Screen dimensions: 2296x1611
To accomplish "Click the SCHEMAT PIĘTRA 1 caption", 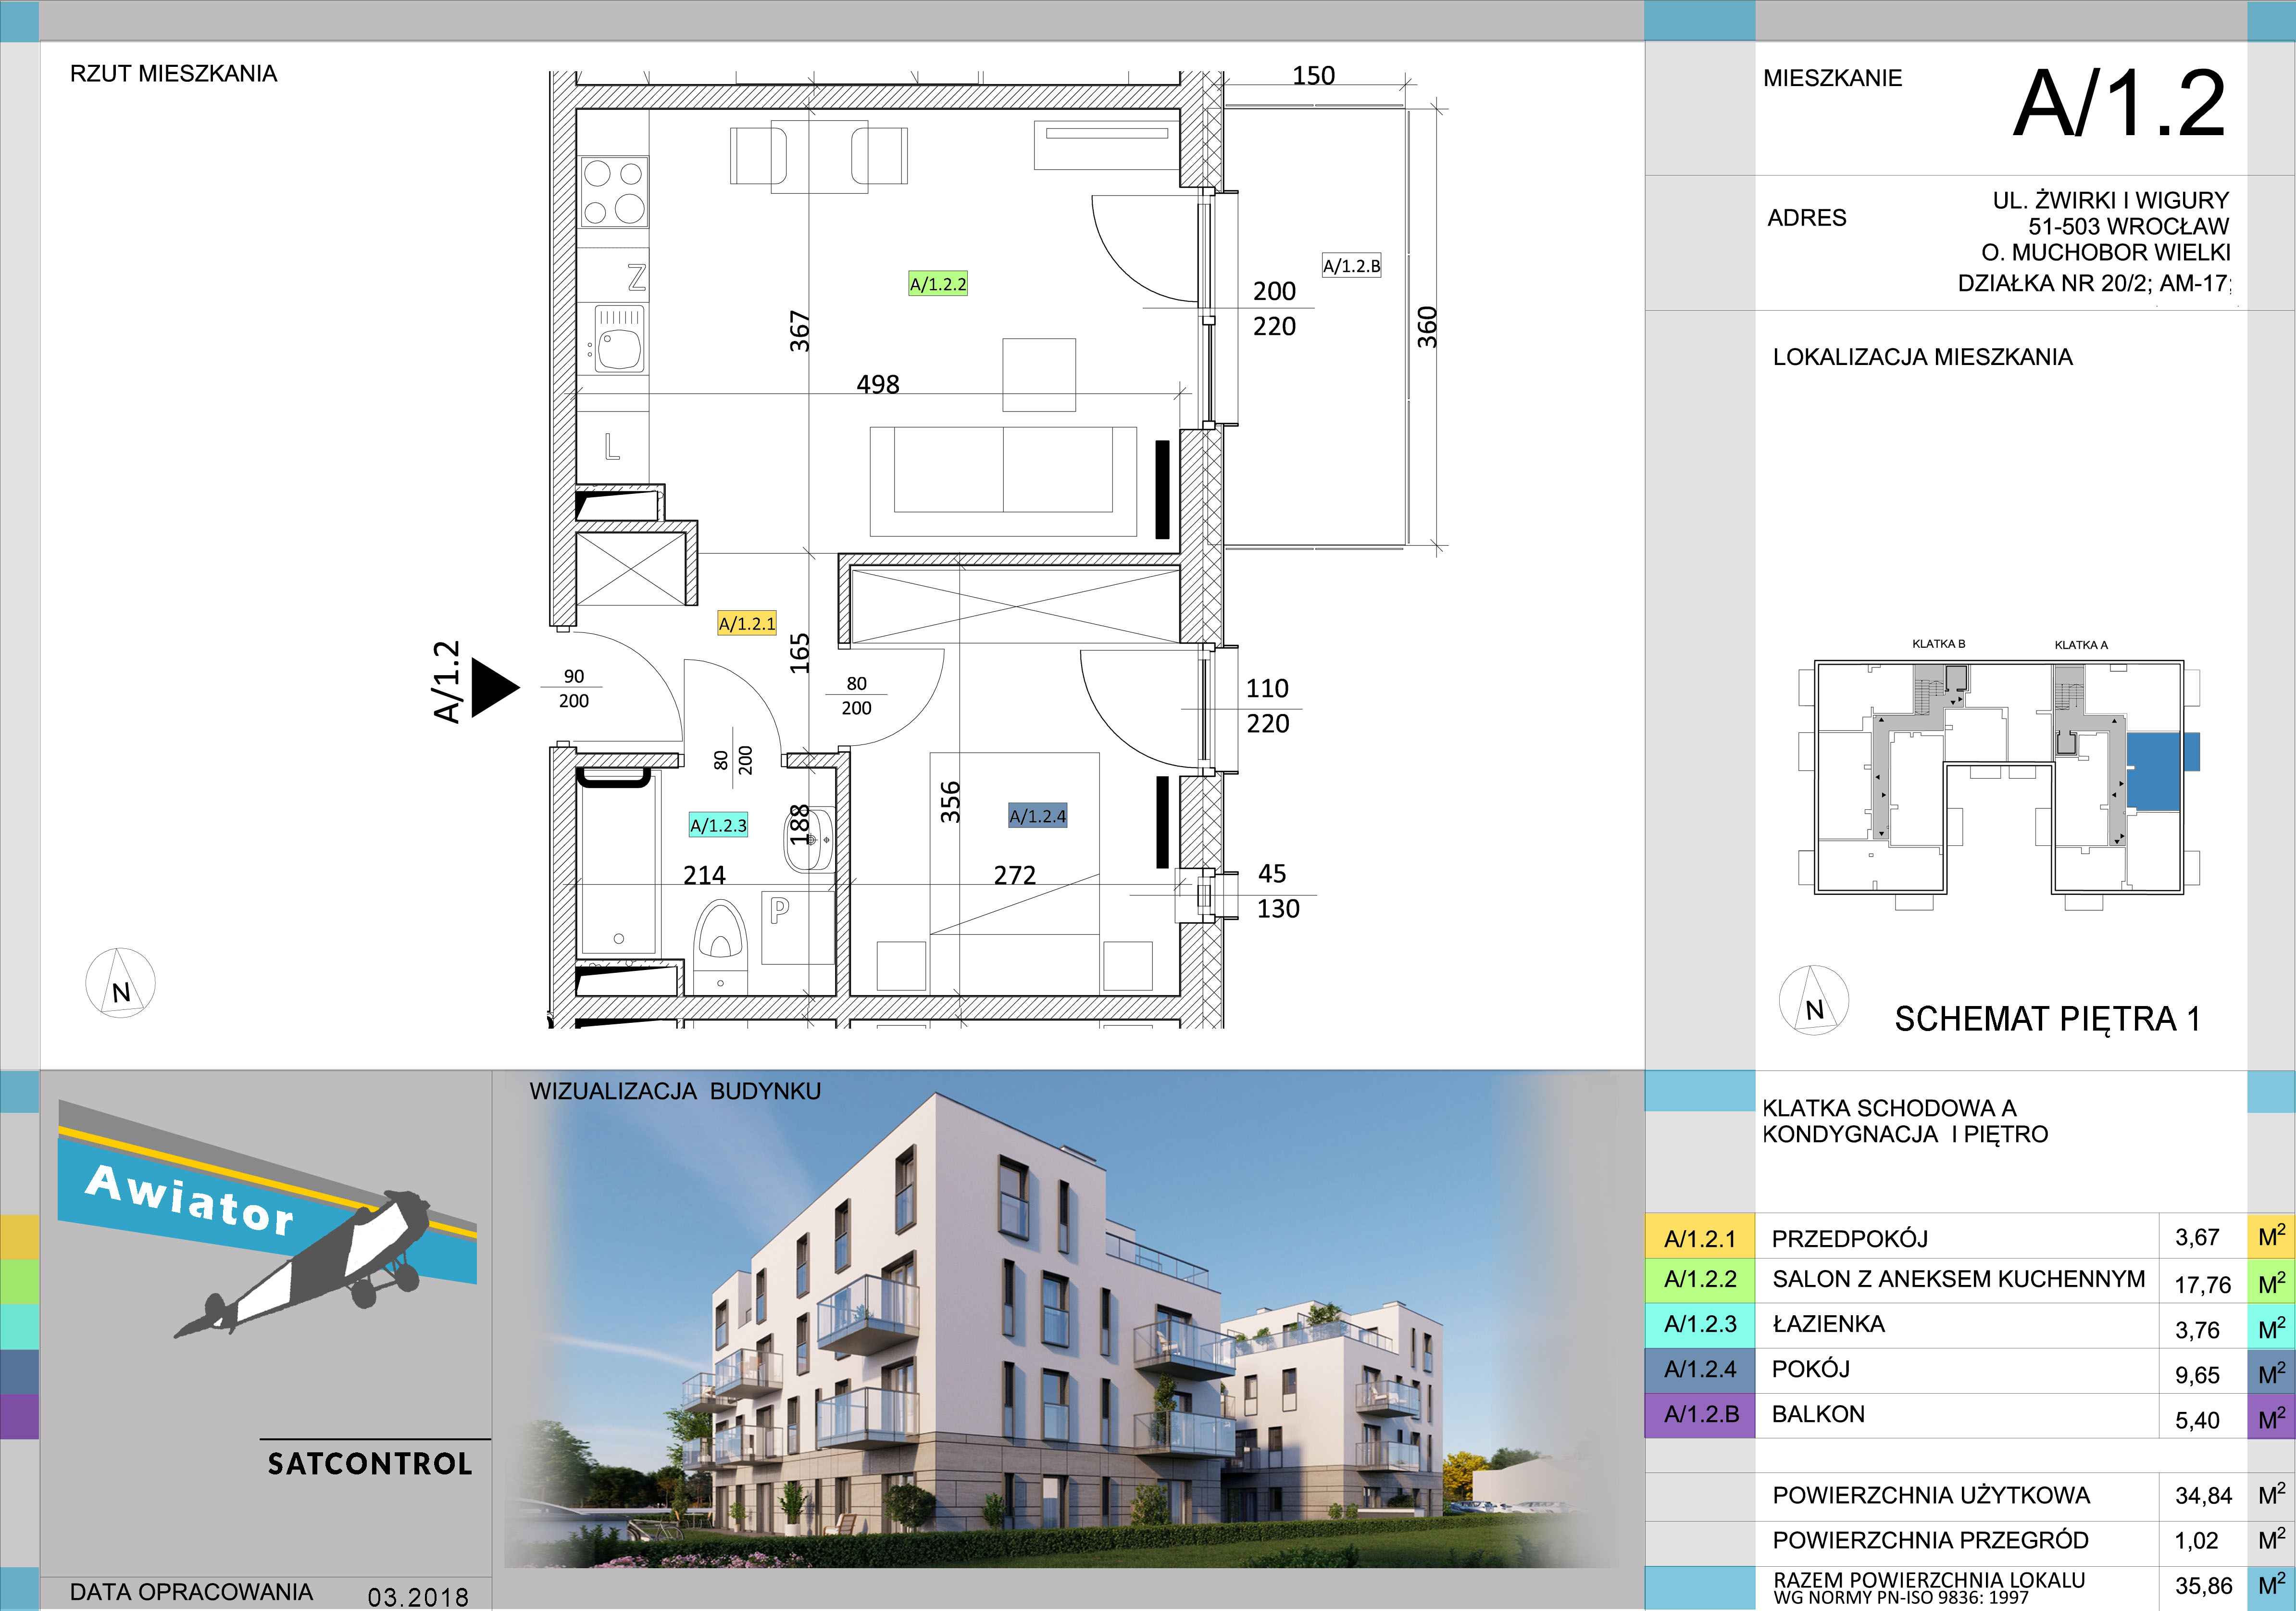I will tap(2047, 1019).
